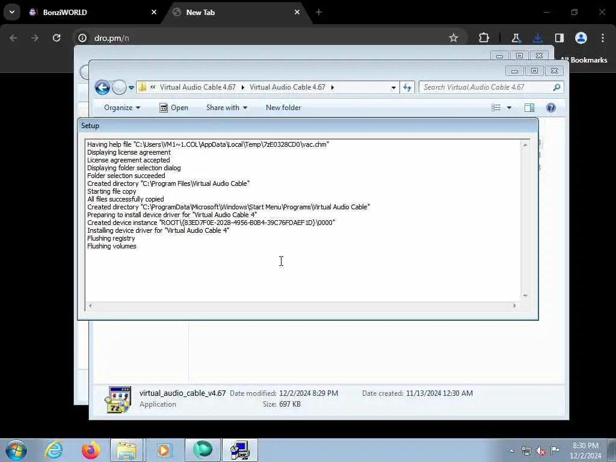Screen dimensions: 616x462
Task: Toggle the preview pane
Action: [x=529, y=108]
